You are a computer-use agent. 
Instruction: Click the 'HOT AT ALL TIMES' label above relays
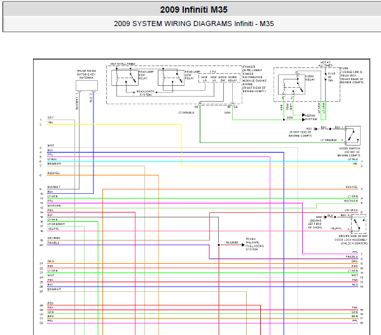click(123, 64)
